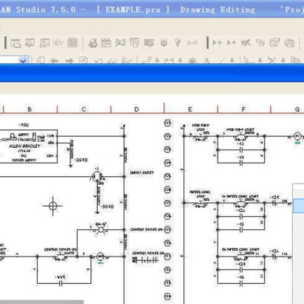Choose the horizontal dimension tool icon
304x304 pixels.
click(169, 61)
